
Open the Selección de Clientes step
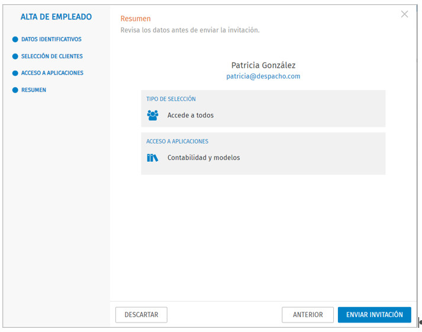click(52, 56)
